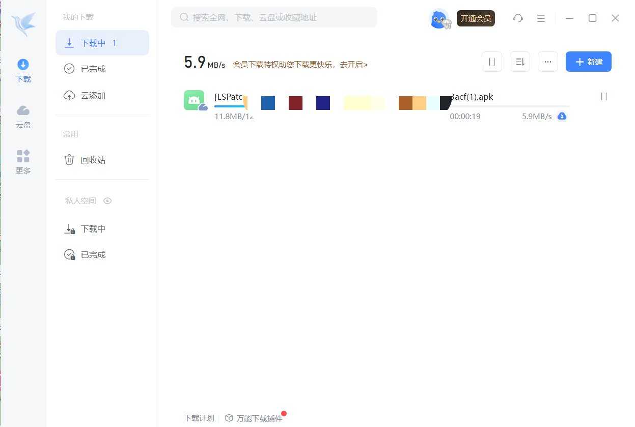Open the 云添加 list
635x427 pixels.
click(x=93, y=96)
